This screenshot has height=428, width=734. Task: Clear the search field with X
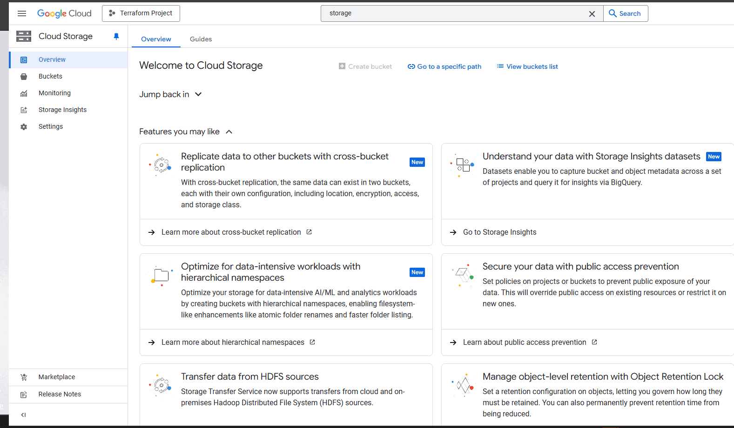coord(592,13)
